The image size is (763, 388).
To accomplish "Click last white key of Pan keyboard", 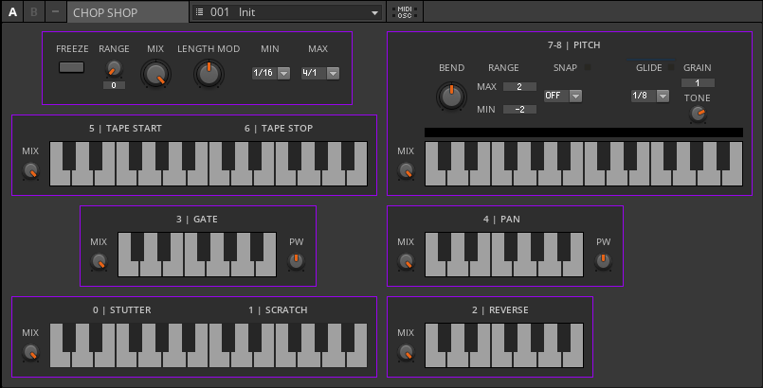I will 572,269.
